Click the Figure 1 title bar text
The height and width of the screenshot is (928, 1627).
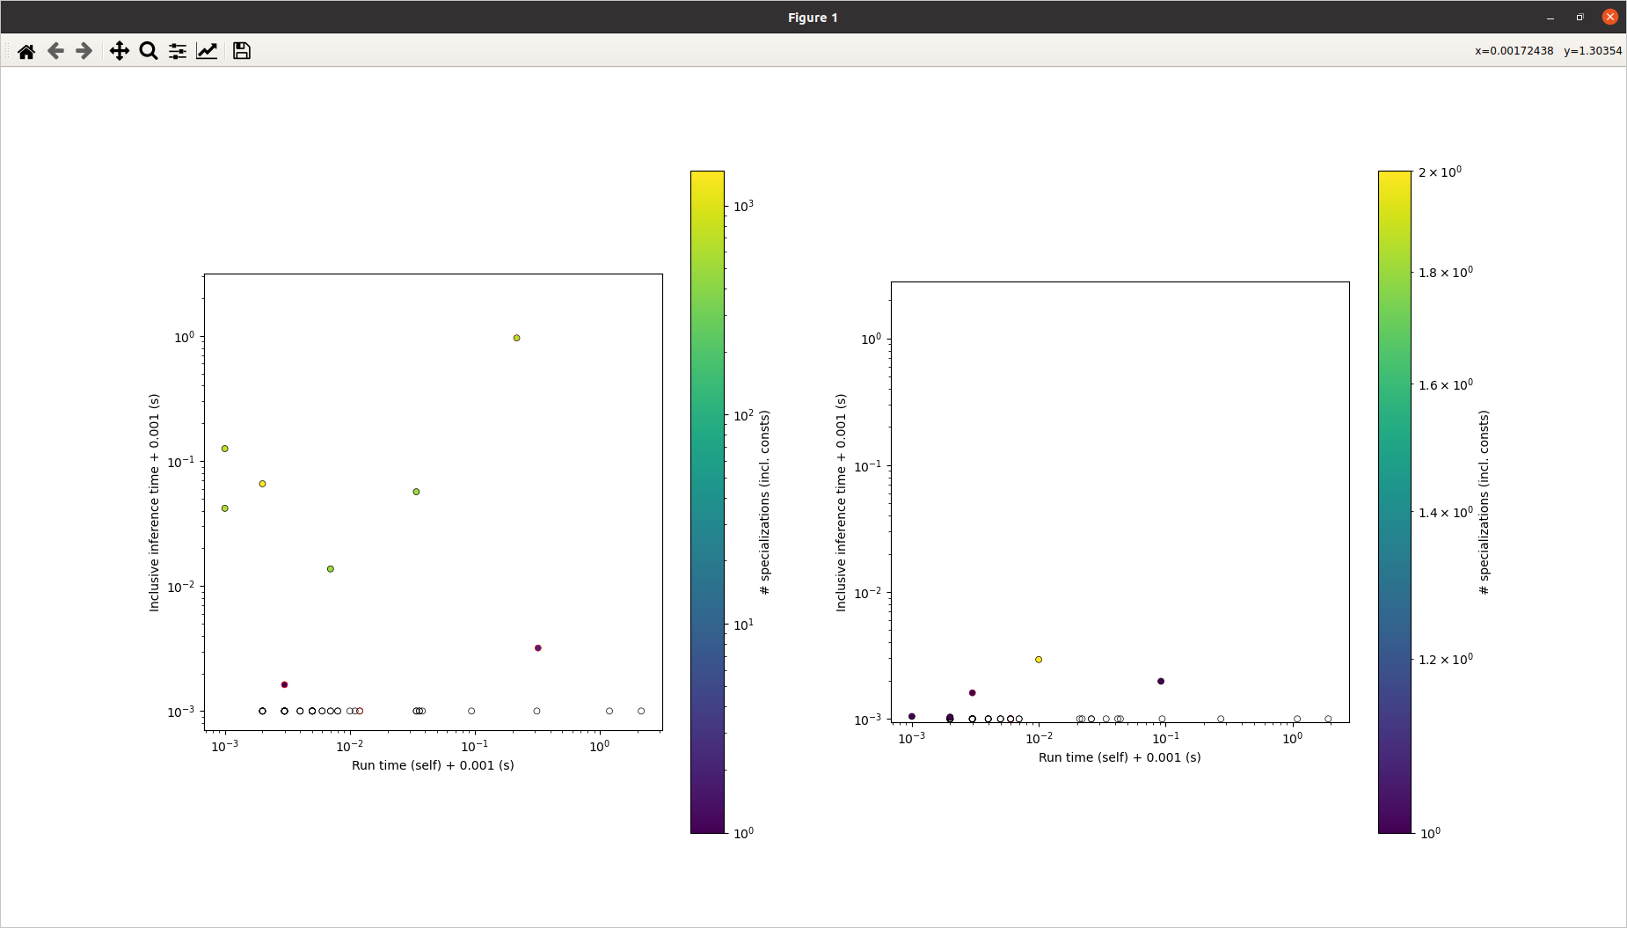click(813, 17)
